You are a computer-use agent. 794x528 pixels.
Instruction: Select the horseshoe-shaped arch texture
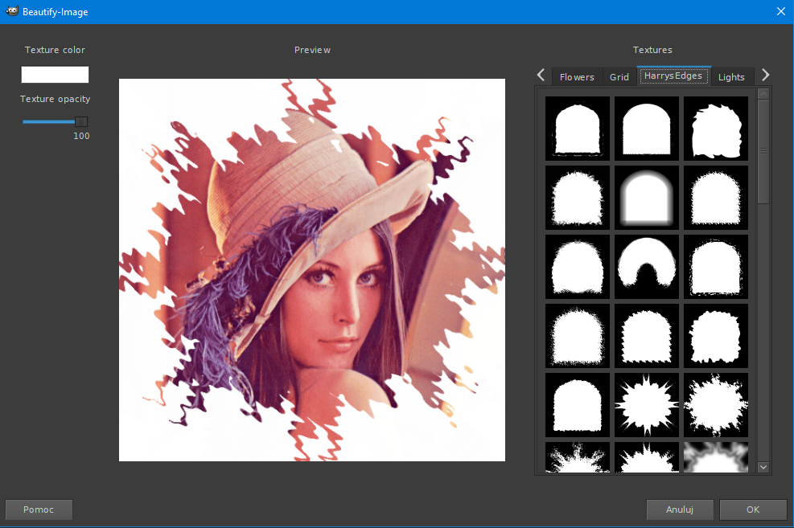647,267
